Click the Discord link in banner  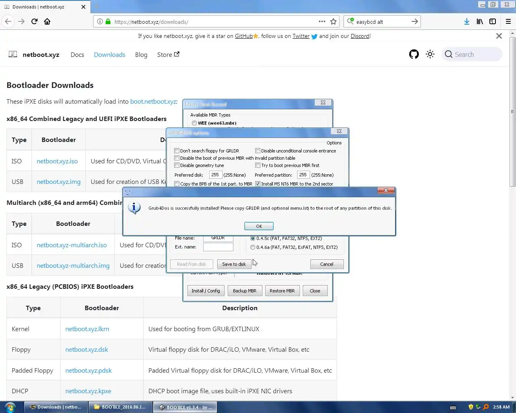pyautogui.click(x=360, y=36)
